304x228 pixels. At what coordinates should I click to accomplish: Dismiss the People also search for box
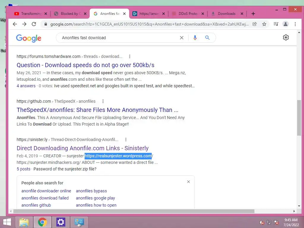tap(189, 182)
